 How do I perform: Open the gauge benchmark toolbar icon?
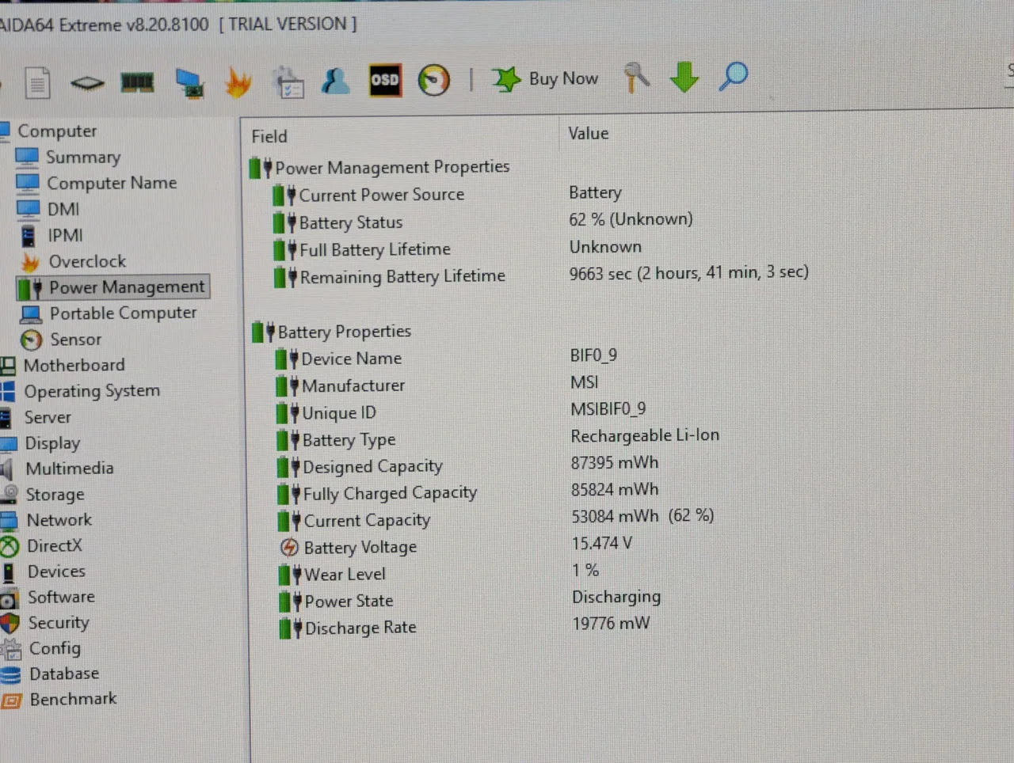coord(433,80)
